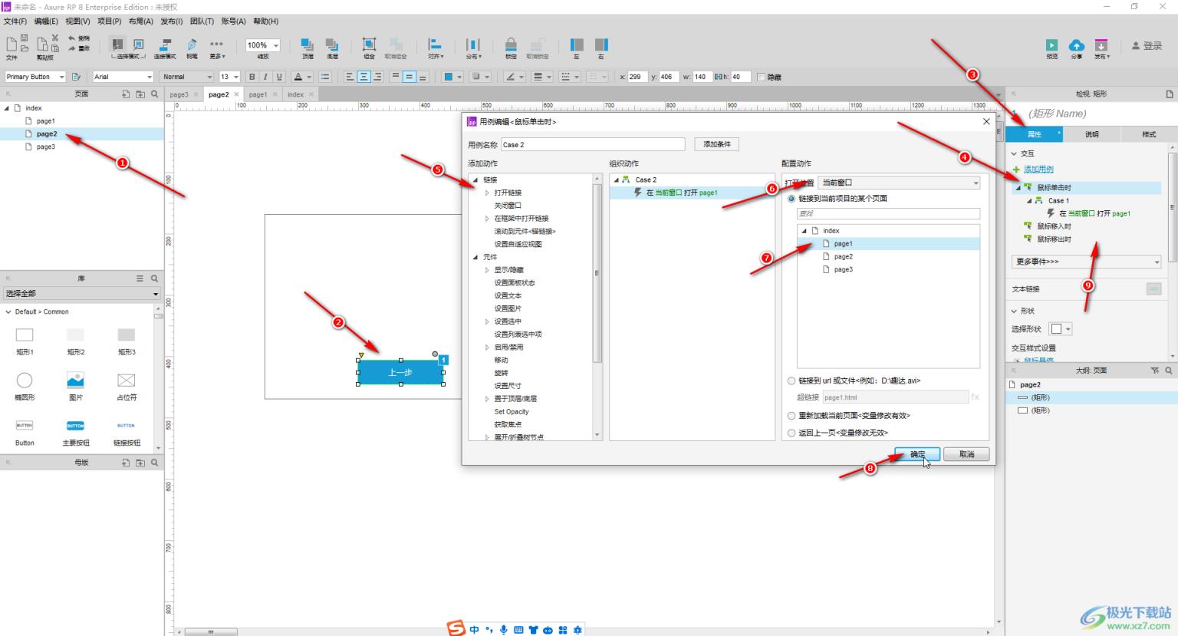
Task: Send widget to 底层 back
Action: tap(332, 48)
